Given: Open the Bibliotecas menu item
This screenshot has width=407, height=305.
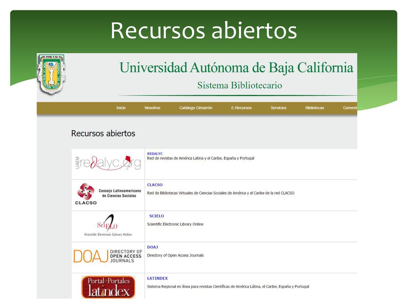Looking at the screenshot, I should 315,108.
